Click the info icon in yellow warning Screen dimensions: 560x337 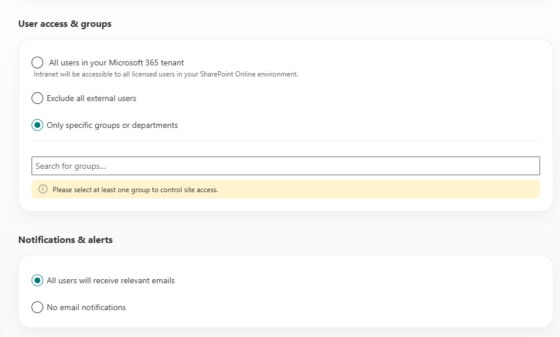43,189
